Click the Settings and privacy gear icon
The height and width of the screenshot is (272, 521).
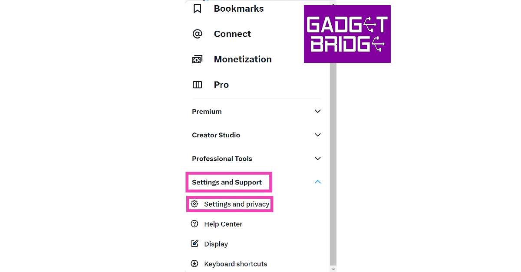(x=195, y=204)
